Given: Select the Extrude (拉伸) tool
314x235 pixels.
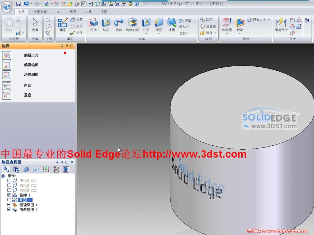Looking at the screenshot, I should click(x=94, y=24).
